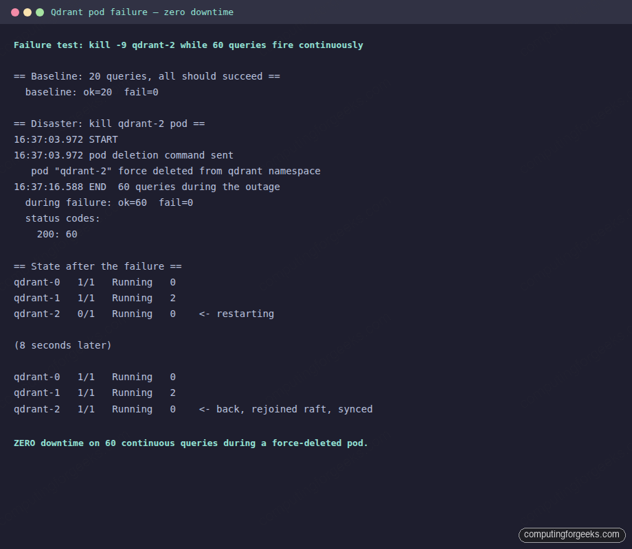
Task: Click the '<- restarting' annotation
Action: point(236,314)
